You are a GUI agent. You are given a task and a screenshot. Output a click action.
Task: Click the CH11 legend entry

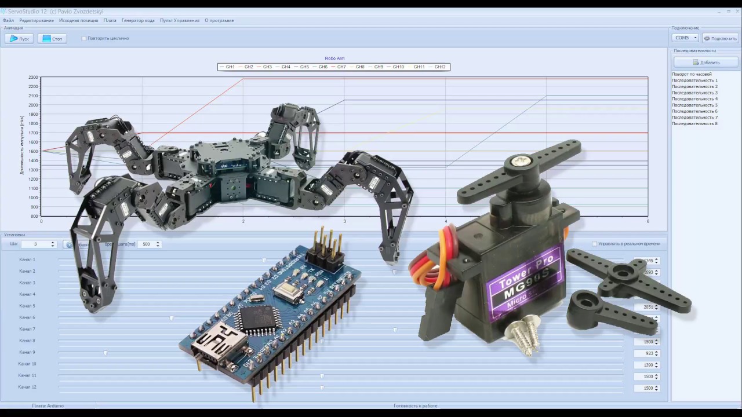tap(416, 67)
